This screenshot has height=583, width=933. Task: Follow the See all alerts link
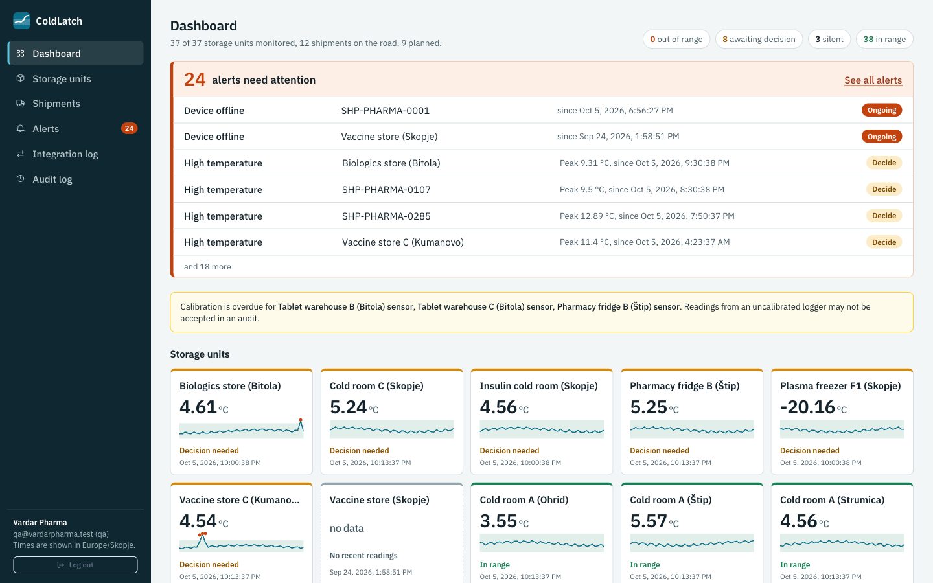[873, 80]
